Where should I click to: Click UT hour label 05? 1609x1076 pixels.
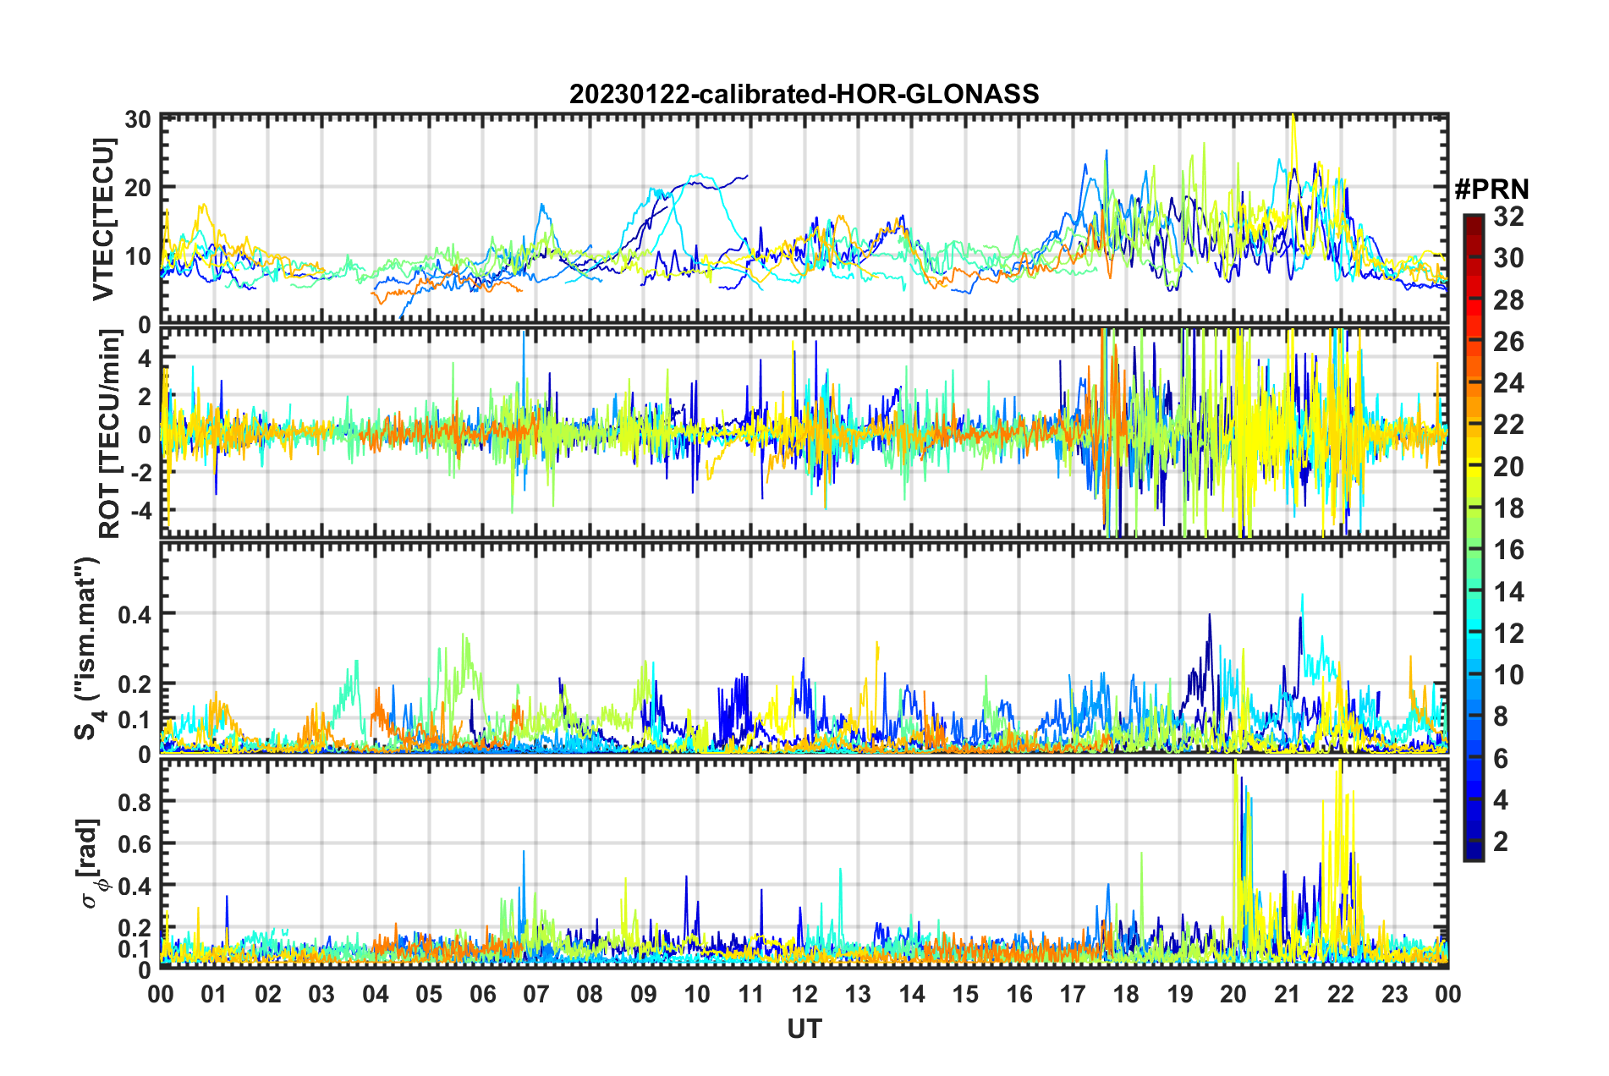point(429,994)
